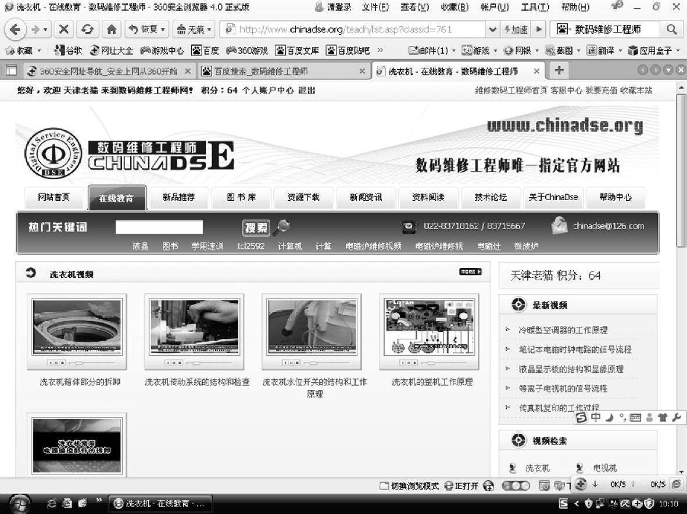This screenshot has height=514, width=687.
Task: Open the 资源下载 navigation tab
Action: click(303, 198)
